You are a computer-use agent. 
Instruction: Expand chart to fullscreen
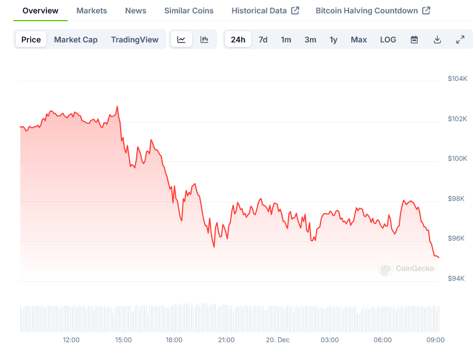click(460, 40)
